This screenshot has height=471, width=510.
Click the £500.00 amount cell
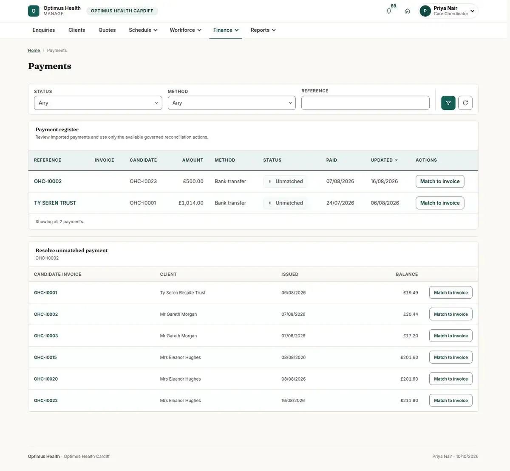[x=193, y=182]
